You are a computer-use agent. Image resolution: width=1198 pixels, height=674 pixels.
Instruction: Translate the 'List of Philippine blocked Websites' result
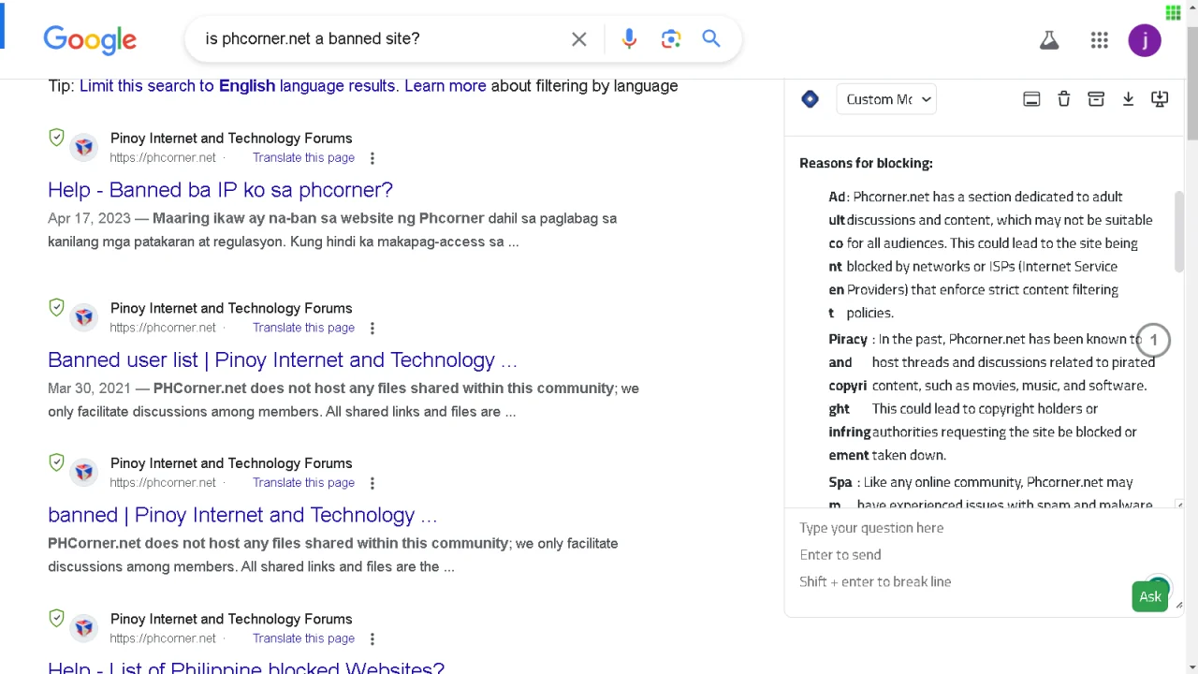click(x=303, y=637)
